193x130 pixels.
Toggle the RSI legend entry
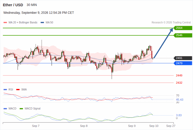pyautogui.click(x=8, y=89)
